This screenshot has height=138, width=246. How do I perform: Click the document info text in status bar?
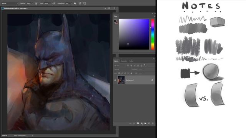20,135
